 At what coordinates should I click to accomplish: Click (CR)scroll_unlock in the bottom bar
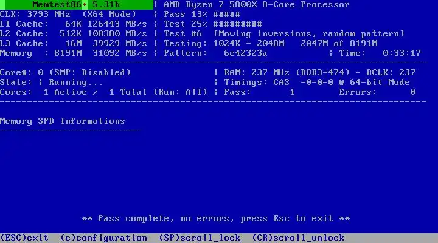[x=298, y=238]
